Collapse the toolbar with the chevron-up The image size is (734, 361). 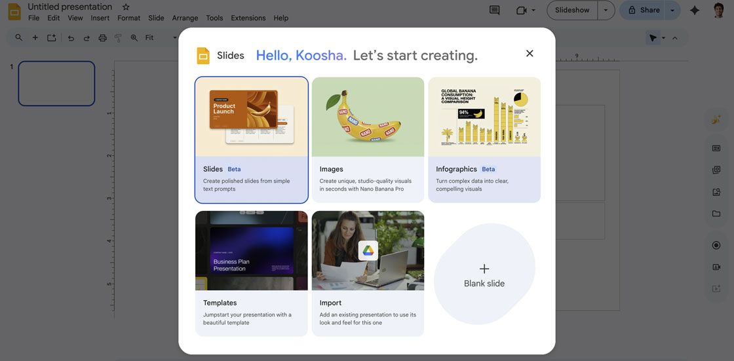tap(675, 38)
